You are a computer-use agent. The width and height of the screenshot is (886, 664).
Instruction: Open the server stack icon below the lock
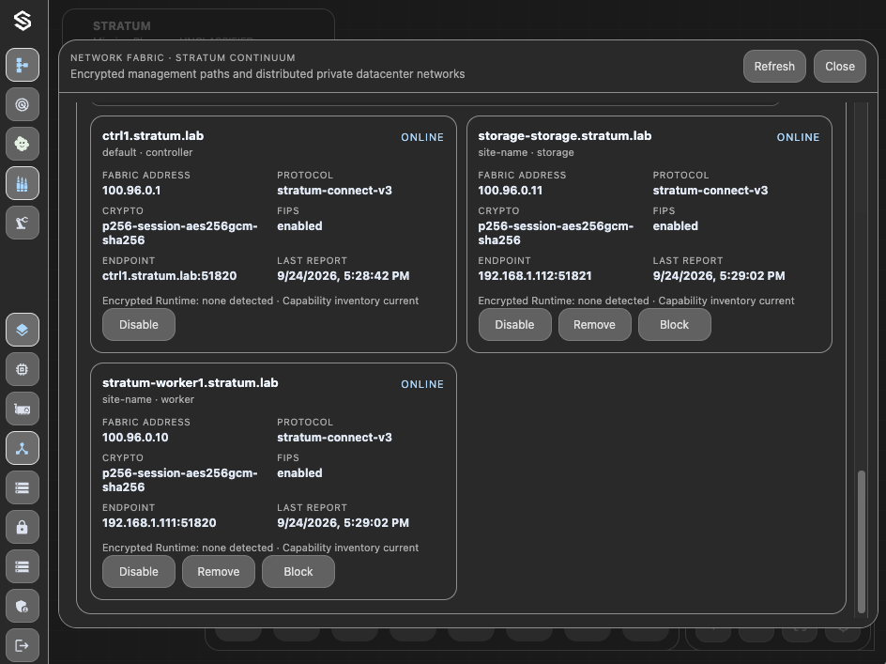point(23,566)
